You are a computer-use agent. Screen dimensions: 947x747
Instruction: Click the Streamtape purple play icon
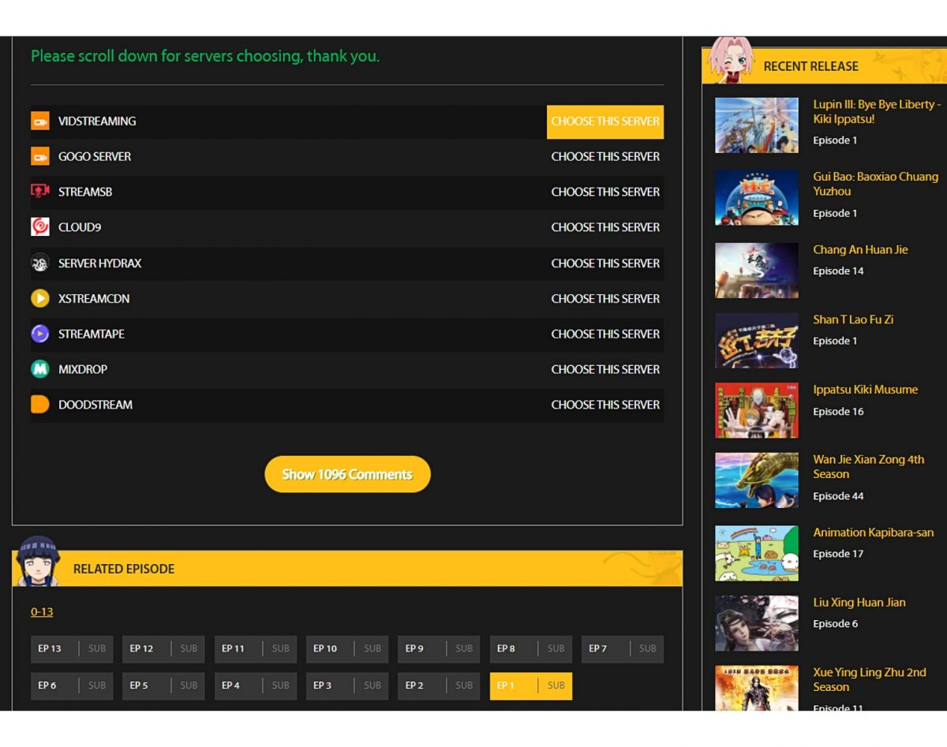[x=40, y=334]
